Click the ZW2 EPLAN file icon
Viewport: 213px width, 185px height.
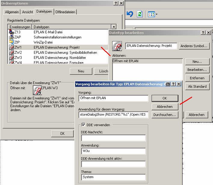pos(11,52)
